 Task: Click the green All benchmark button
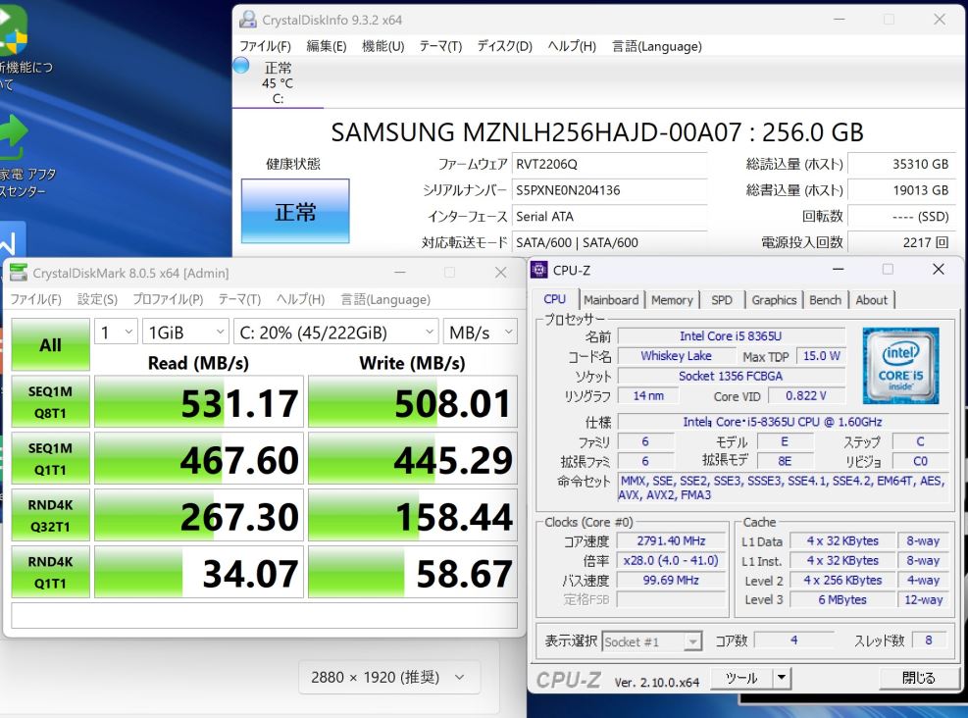(x=51, y=344)
